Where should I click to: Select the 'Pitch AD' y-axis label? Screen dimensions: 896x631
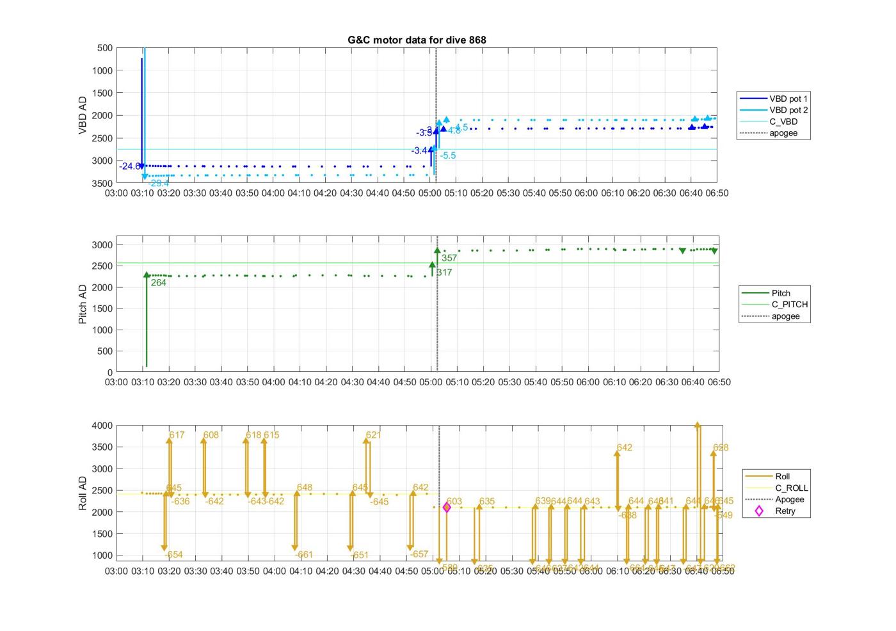(83, 304)
